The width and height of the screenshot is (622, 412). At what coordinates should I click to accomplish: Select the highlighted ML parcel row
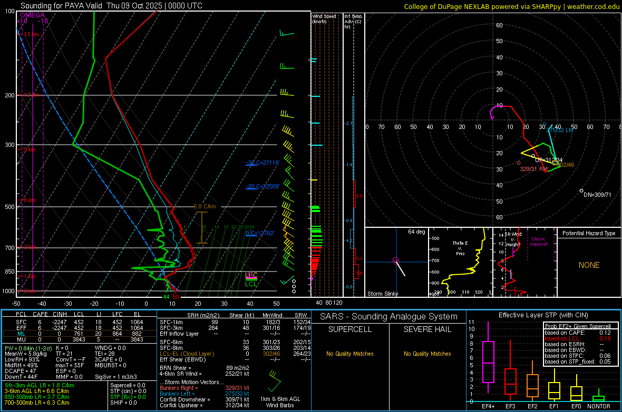pyautogui.click(x=80, y=334)
